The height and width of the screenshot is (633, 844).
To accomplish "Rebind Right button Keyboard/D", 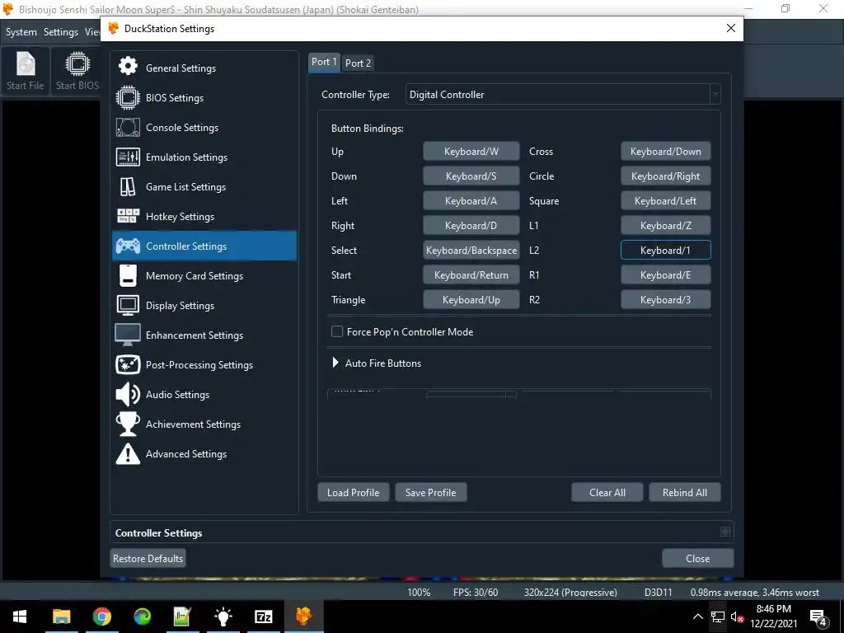I will 471,226.
